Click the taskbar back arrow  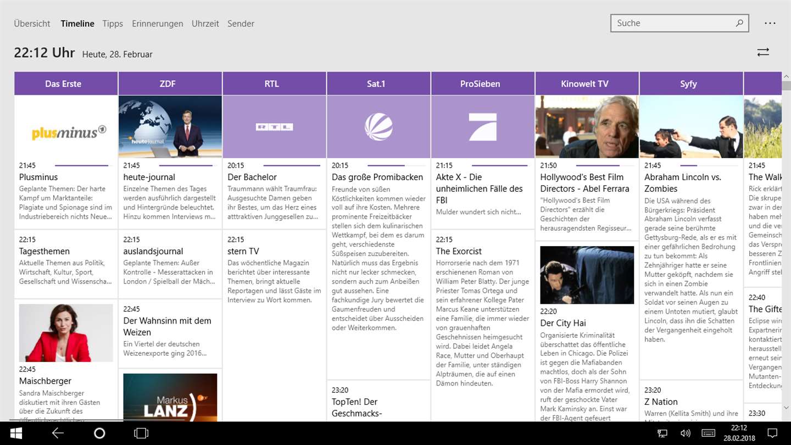tap(58, 433)
